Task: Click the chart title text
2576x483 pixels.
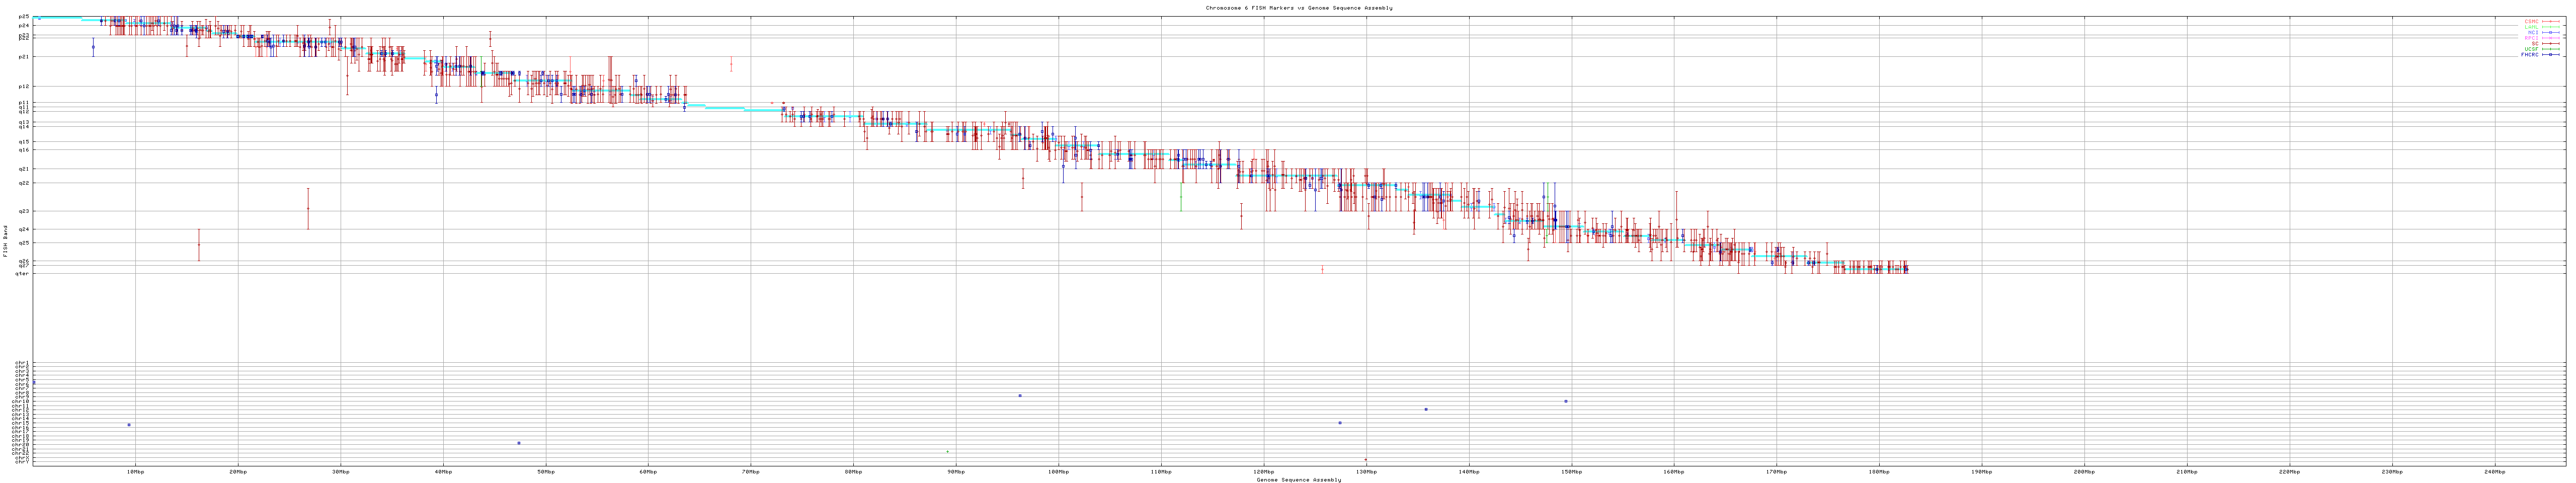Action: pos(1298,8)
